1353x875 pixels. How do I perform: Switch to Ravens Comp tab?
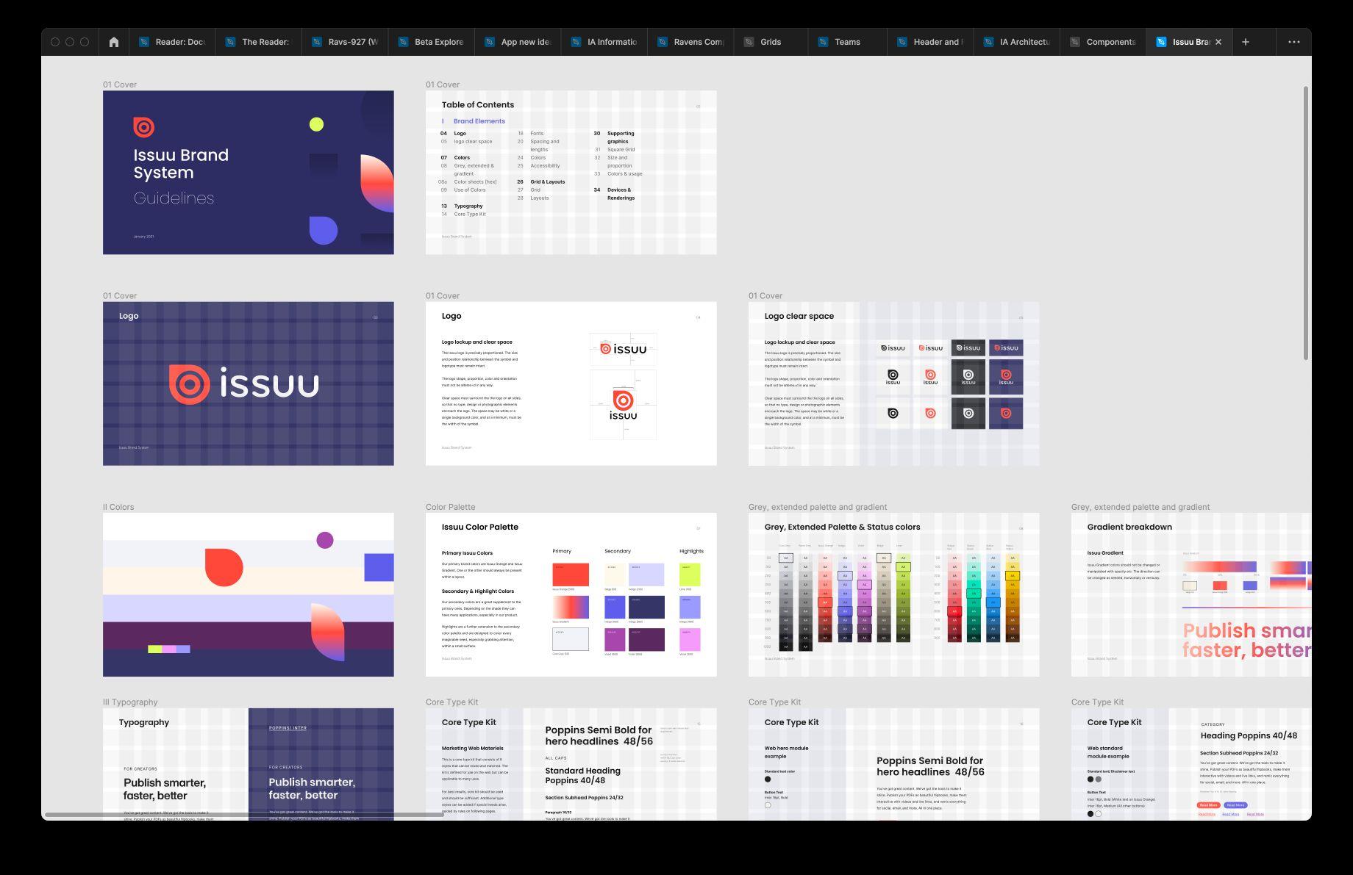(x=690, y=42)
